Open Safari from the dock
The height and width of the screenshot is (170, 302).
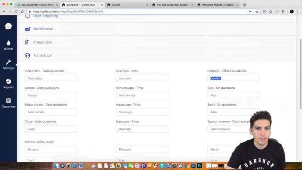75,166
